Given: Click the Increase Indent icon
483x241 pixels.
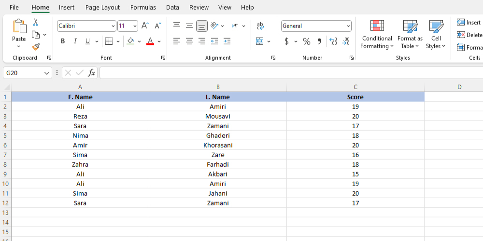Looking at the screenshot, I should [227, 41].
